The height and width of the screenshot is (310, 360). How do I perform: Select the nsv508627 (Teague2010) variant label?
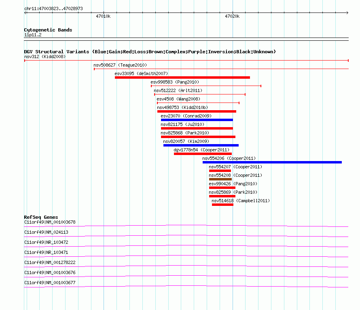coord(120,65)
